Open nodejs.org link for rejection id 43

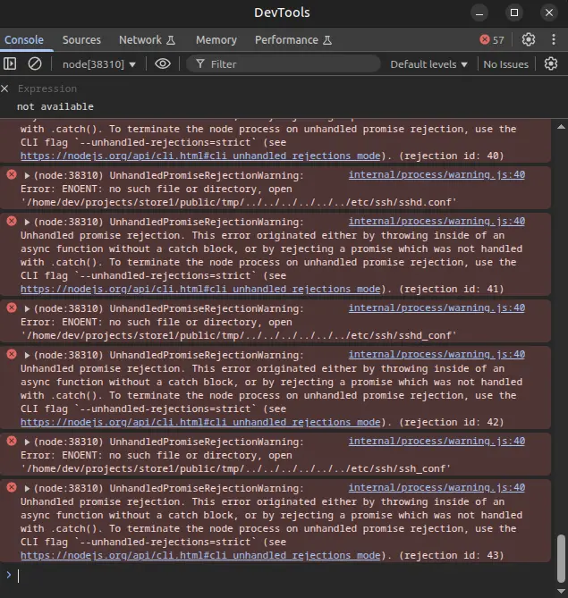coord(200,555)
